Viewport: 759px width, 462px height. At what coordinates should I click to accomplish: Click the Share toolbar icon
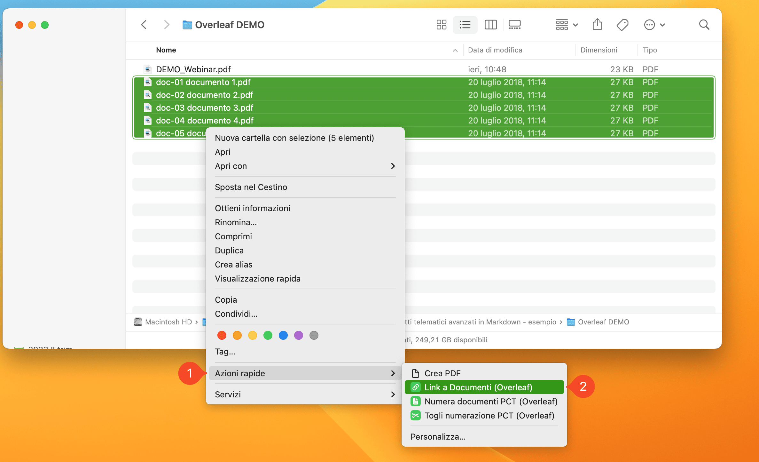coord(597,25)
